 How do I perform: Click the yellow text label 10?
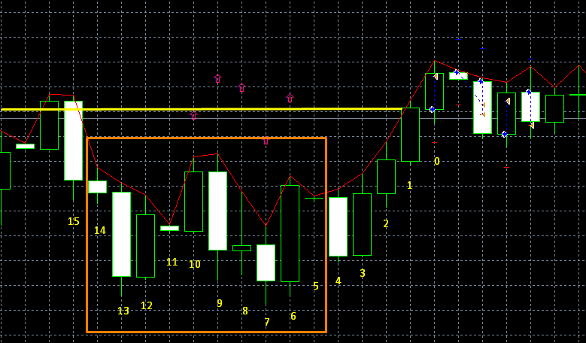tap(195, 265)
